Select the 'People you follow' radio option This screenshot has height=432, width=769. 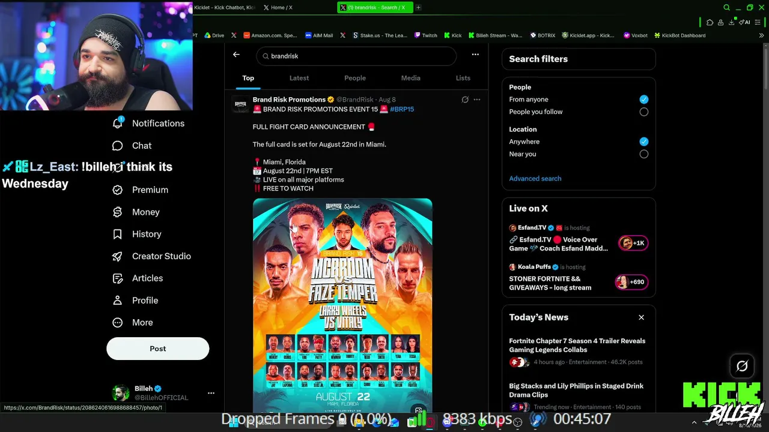[644, 112]
